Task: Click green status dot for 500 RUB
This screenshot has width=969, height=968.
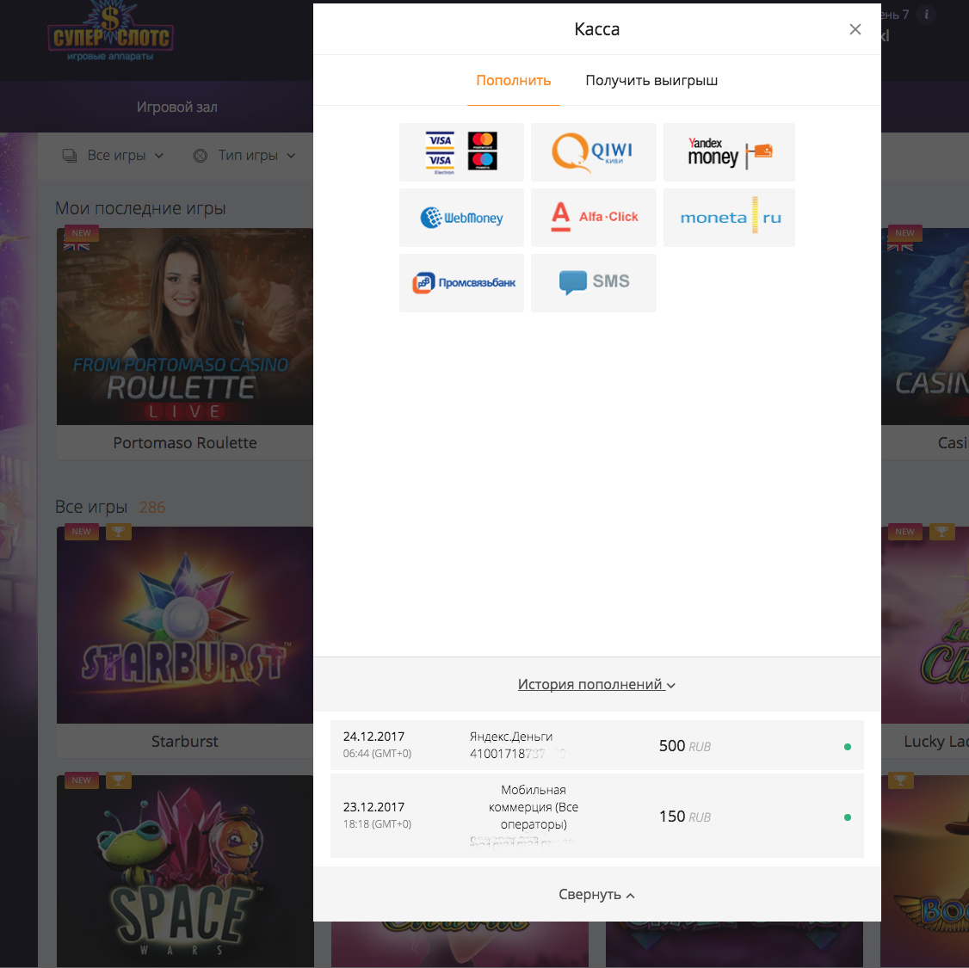Action: click(x=848, y=747)
